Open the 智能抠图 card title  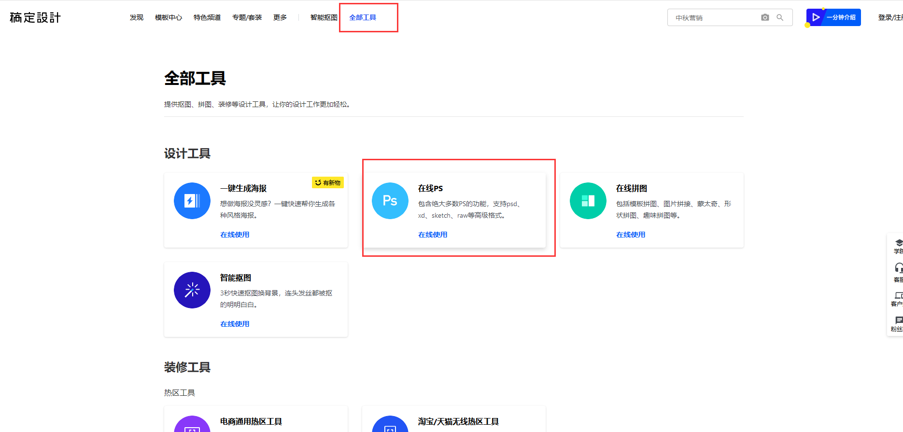click(x=236, y=278)
